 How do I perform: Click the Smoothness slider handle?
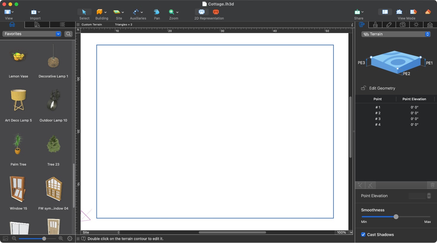396,217
